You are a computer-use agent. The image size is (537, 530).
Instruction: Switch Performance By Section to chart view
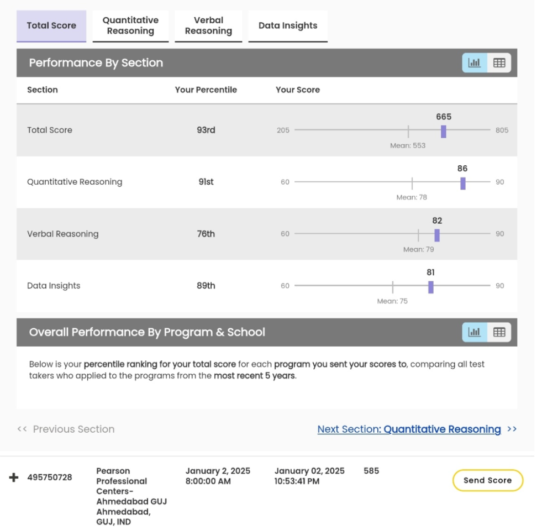(474, 63)
